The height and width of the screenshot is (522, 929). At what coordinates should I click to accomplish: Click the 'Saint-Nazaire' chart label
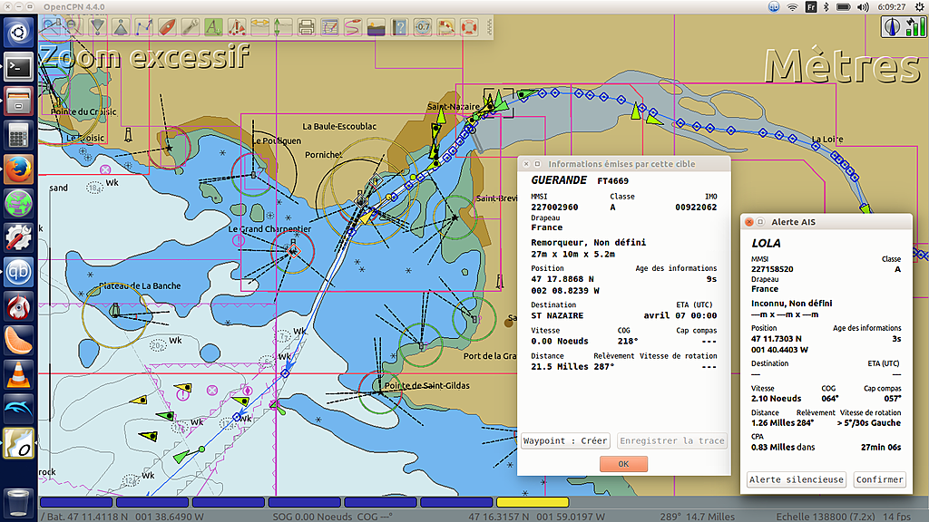coord(454,107)
